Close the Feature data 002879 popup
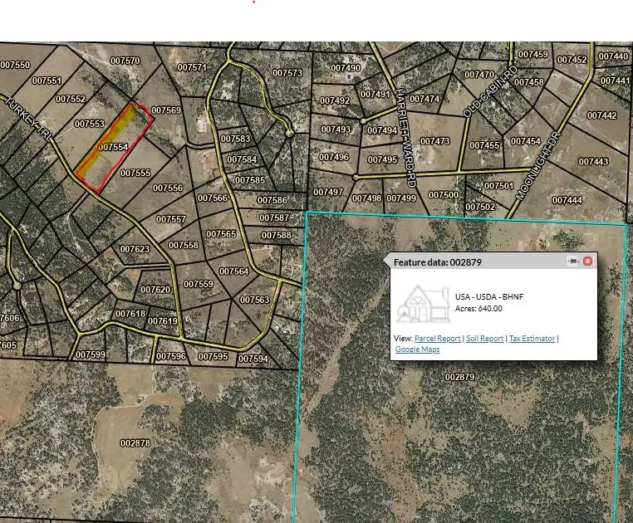This screenshot has height=523, width=633. pyautogui.click(x=588, y=261)
